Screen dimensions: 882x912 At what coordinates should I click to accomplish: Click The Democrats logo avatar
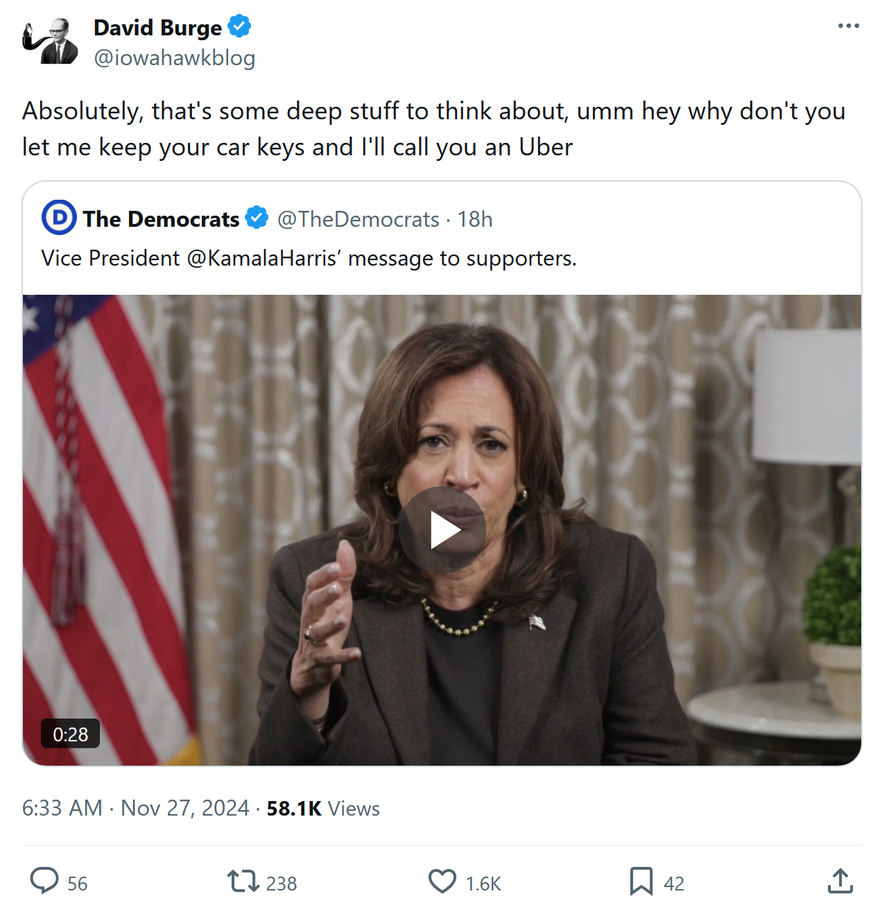[59, 218]
